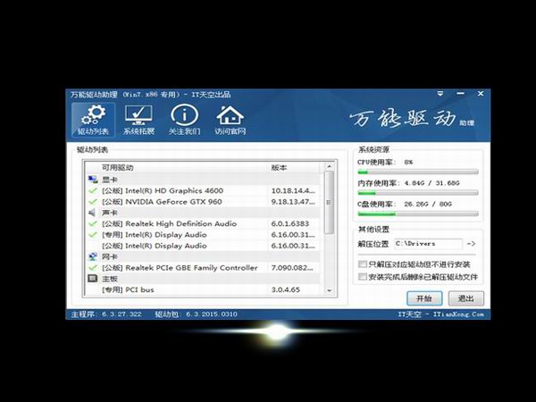Click the driver list scroll down arrow
The height and width of the screenshot is (402, 536).
point(329,290)
